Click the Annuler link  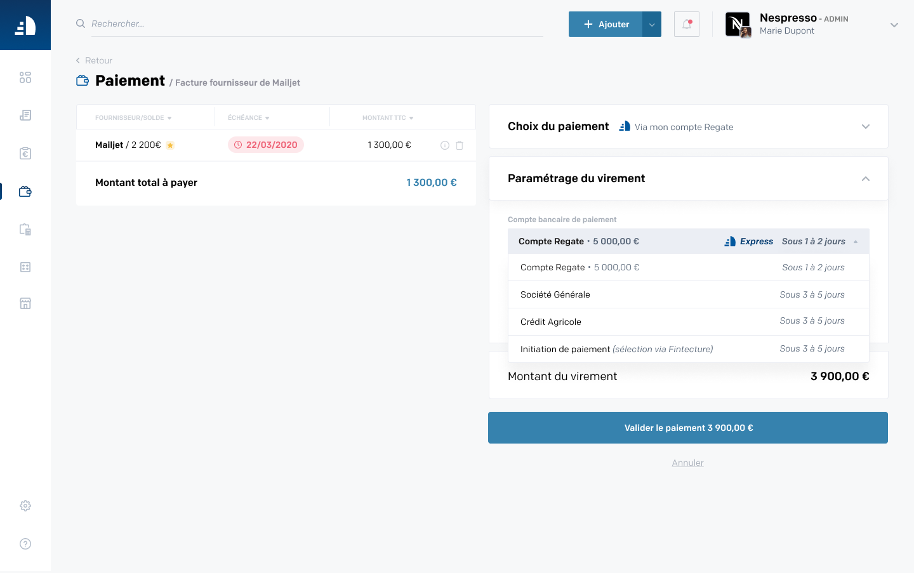688,463
